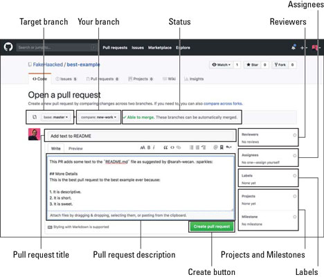This screenshot has height=277, width=324.
Task: Focus the Search or jump to field
Action: coord(57,48)
